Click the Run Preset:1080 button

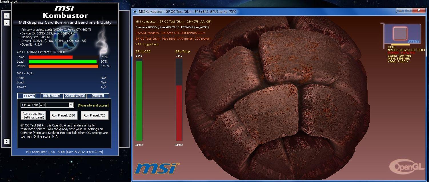pyautogui.click(x=63, y=115)
